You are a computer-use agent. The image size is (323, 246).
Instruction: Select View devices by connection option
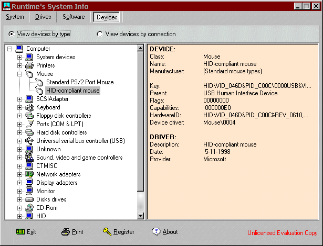(100, 34)
